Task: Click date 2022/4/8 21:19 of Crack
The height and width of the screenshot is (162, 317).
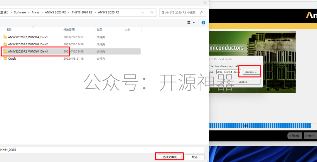Action: (73, 59)
